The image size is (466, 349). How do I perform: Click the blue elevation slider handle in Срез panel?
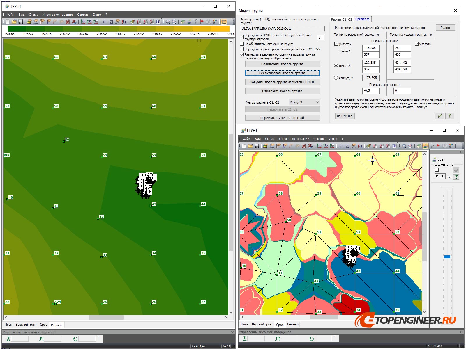coord(447,257)
